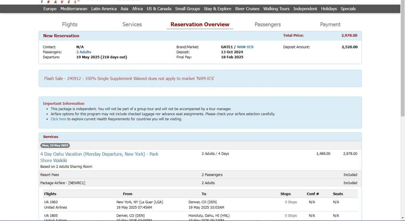The width and height of the screenshot is (405, 221).
Task: Go to the Payment step tab
Action: [330, 24]
